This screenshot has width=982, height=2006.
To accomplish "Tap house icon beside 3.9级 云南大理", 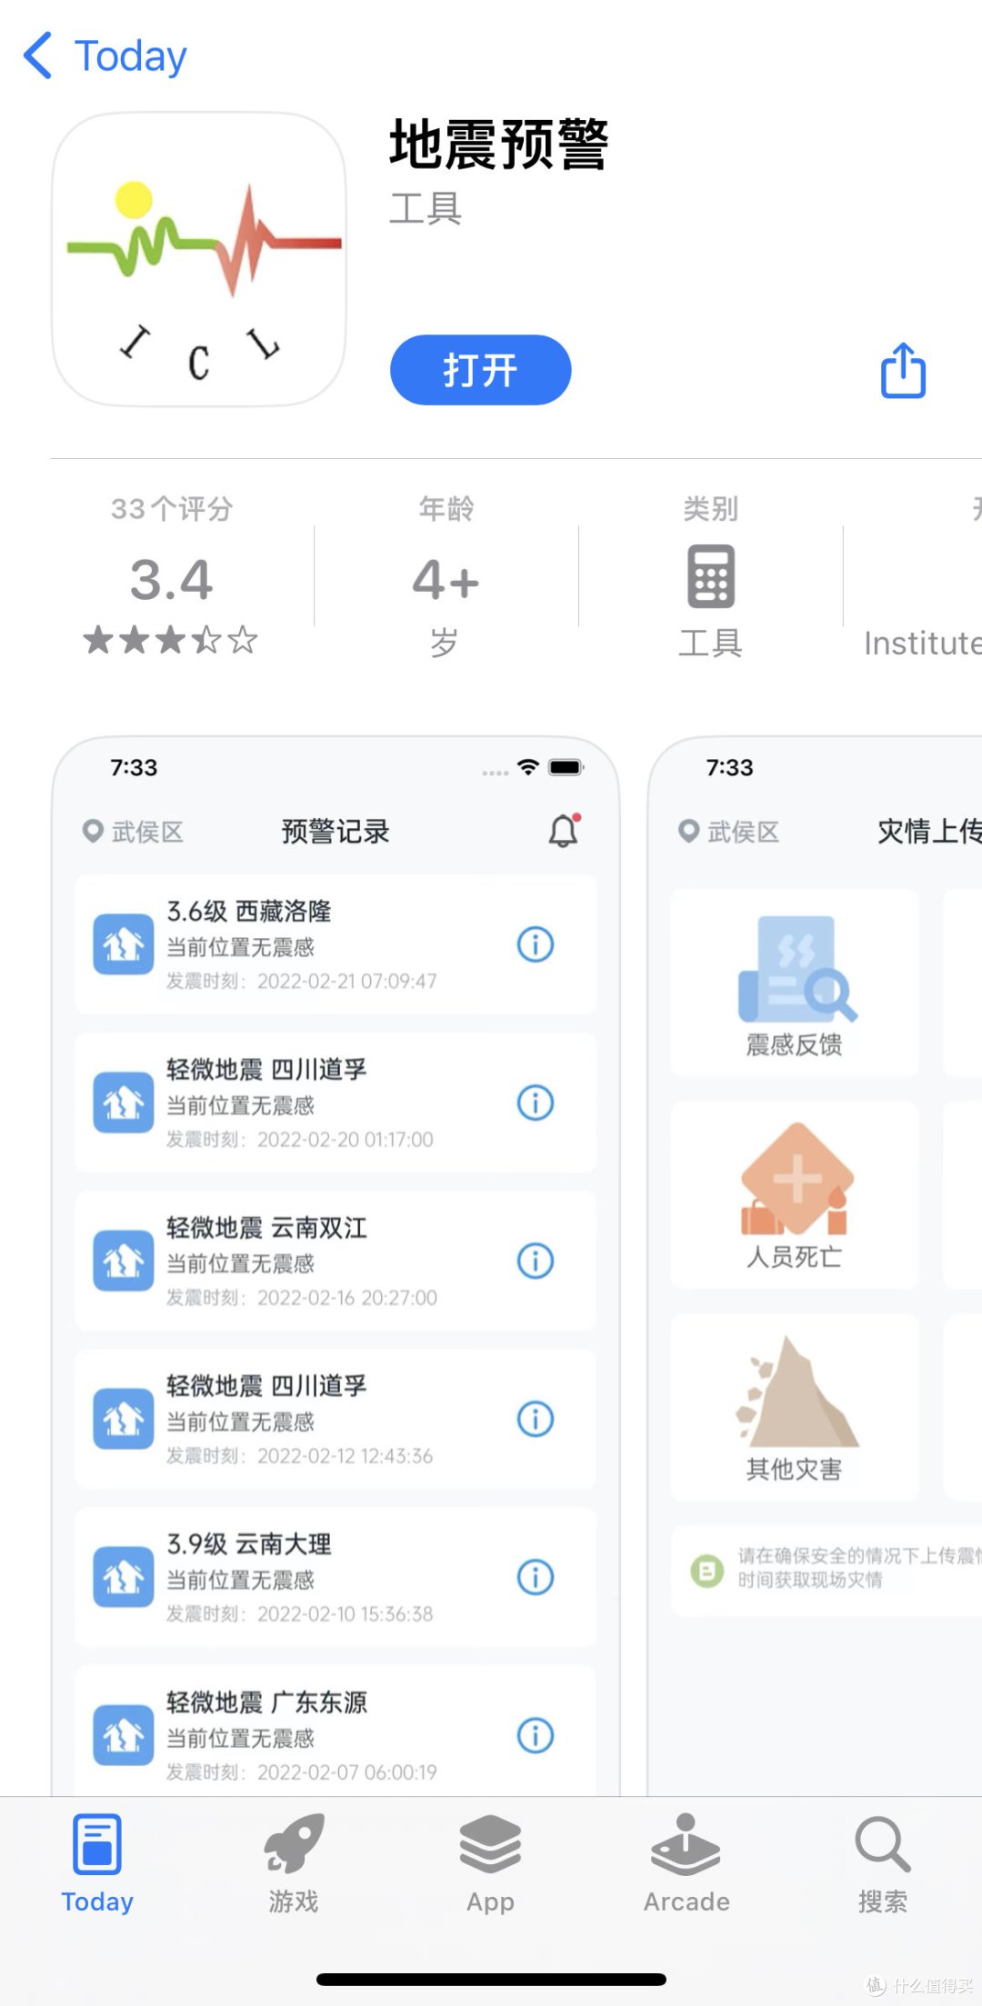I will [124, 1577].
